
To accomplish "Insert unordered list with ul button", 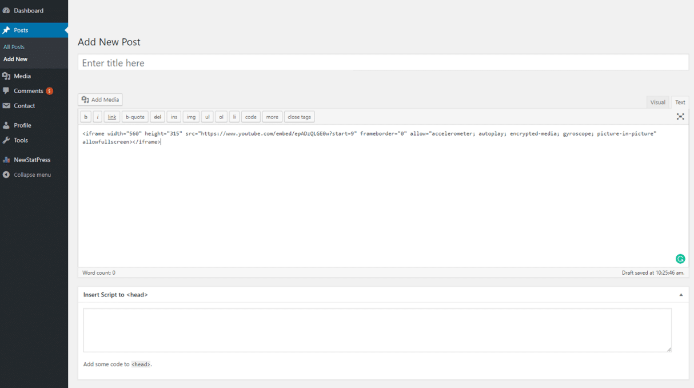I will coord(208,117).
